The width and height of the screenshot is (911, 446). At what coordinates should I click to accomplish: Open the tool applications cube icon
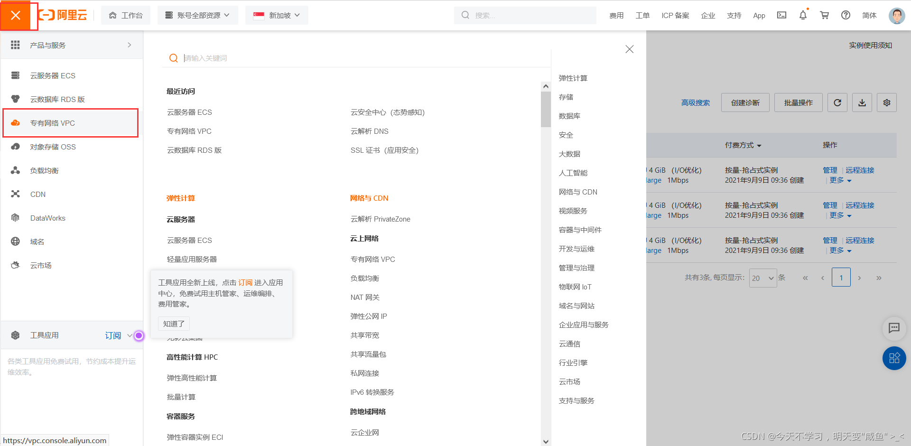(15, 335)
